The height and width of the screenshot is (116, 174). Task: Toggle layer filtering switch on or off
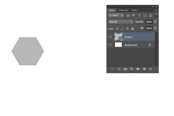(x=156, y=15)
